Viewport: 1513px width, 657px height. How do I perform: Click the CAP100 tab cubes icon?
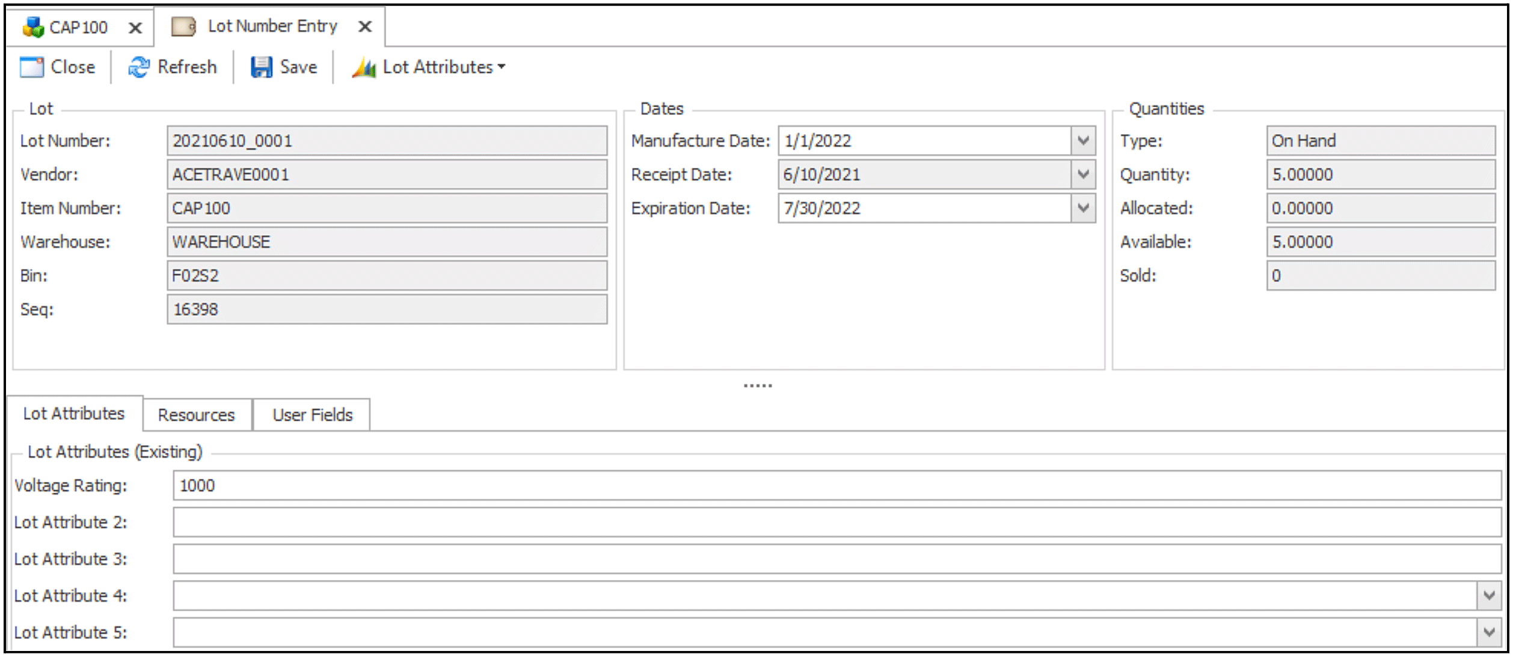[33, 27]
